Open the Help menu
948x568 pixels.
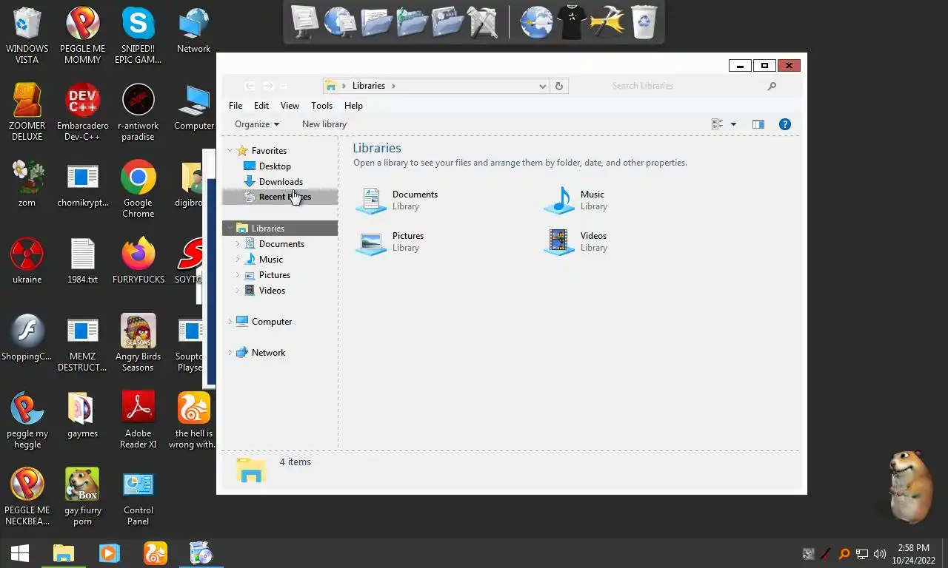[x=353, y=106]
